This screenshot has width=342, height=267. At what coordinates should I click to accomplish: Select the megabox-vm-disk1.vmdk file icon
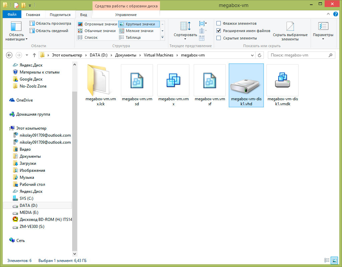click(x=282, y=80)
